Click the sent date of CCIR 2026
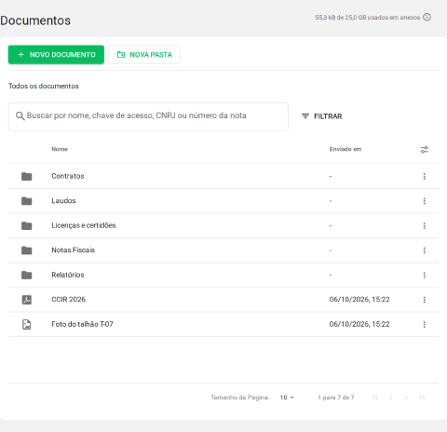The width and height of the screenshot is (447, 432). pos(359,299)
